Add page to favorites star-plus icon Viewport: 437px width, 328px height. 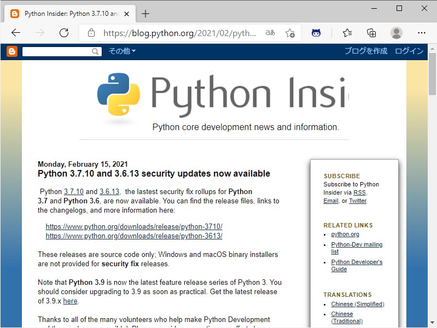[x=290, y=33]
